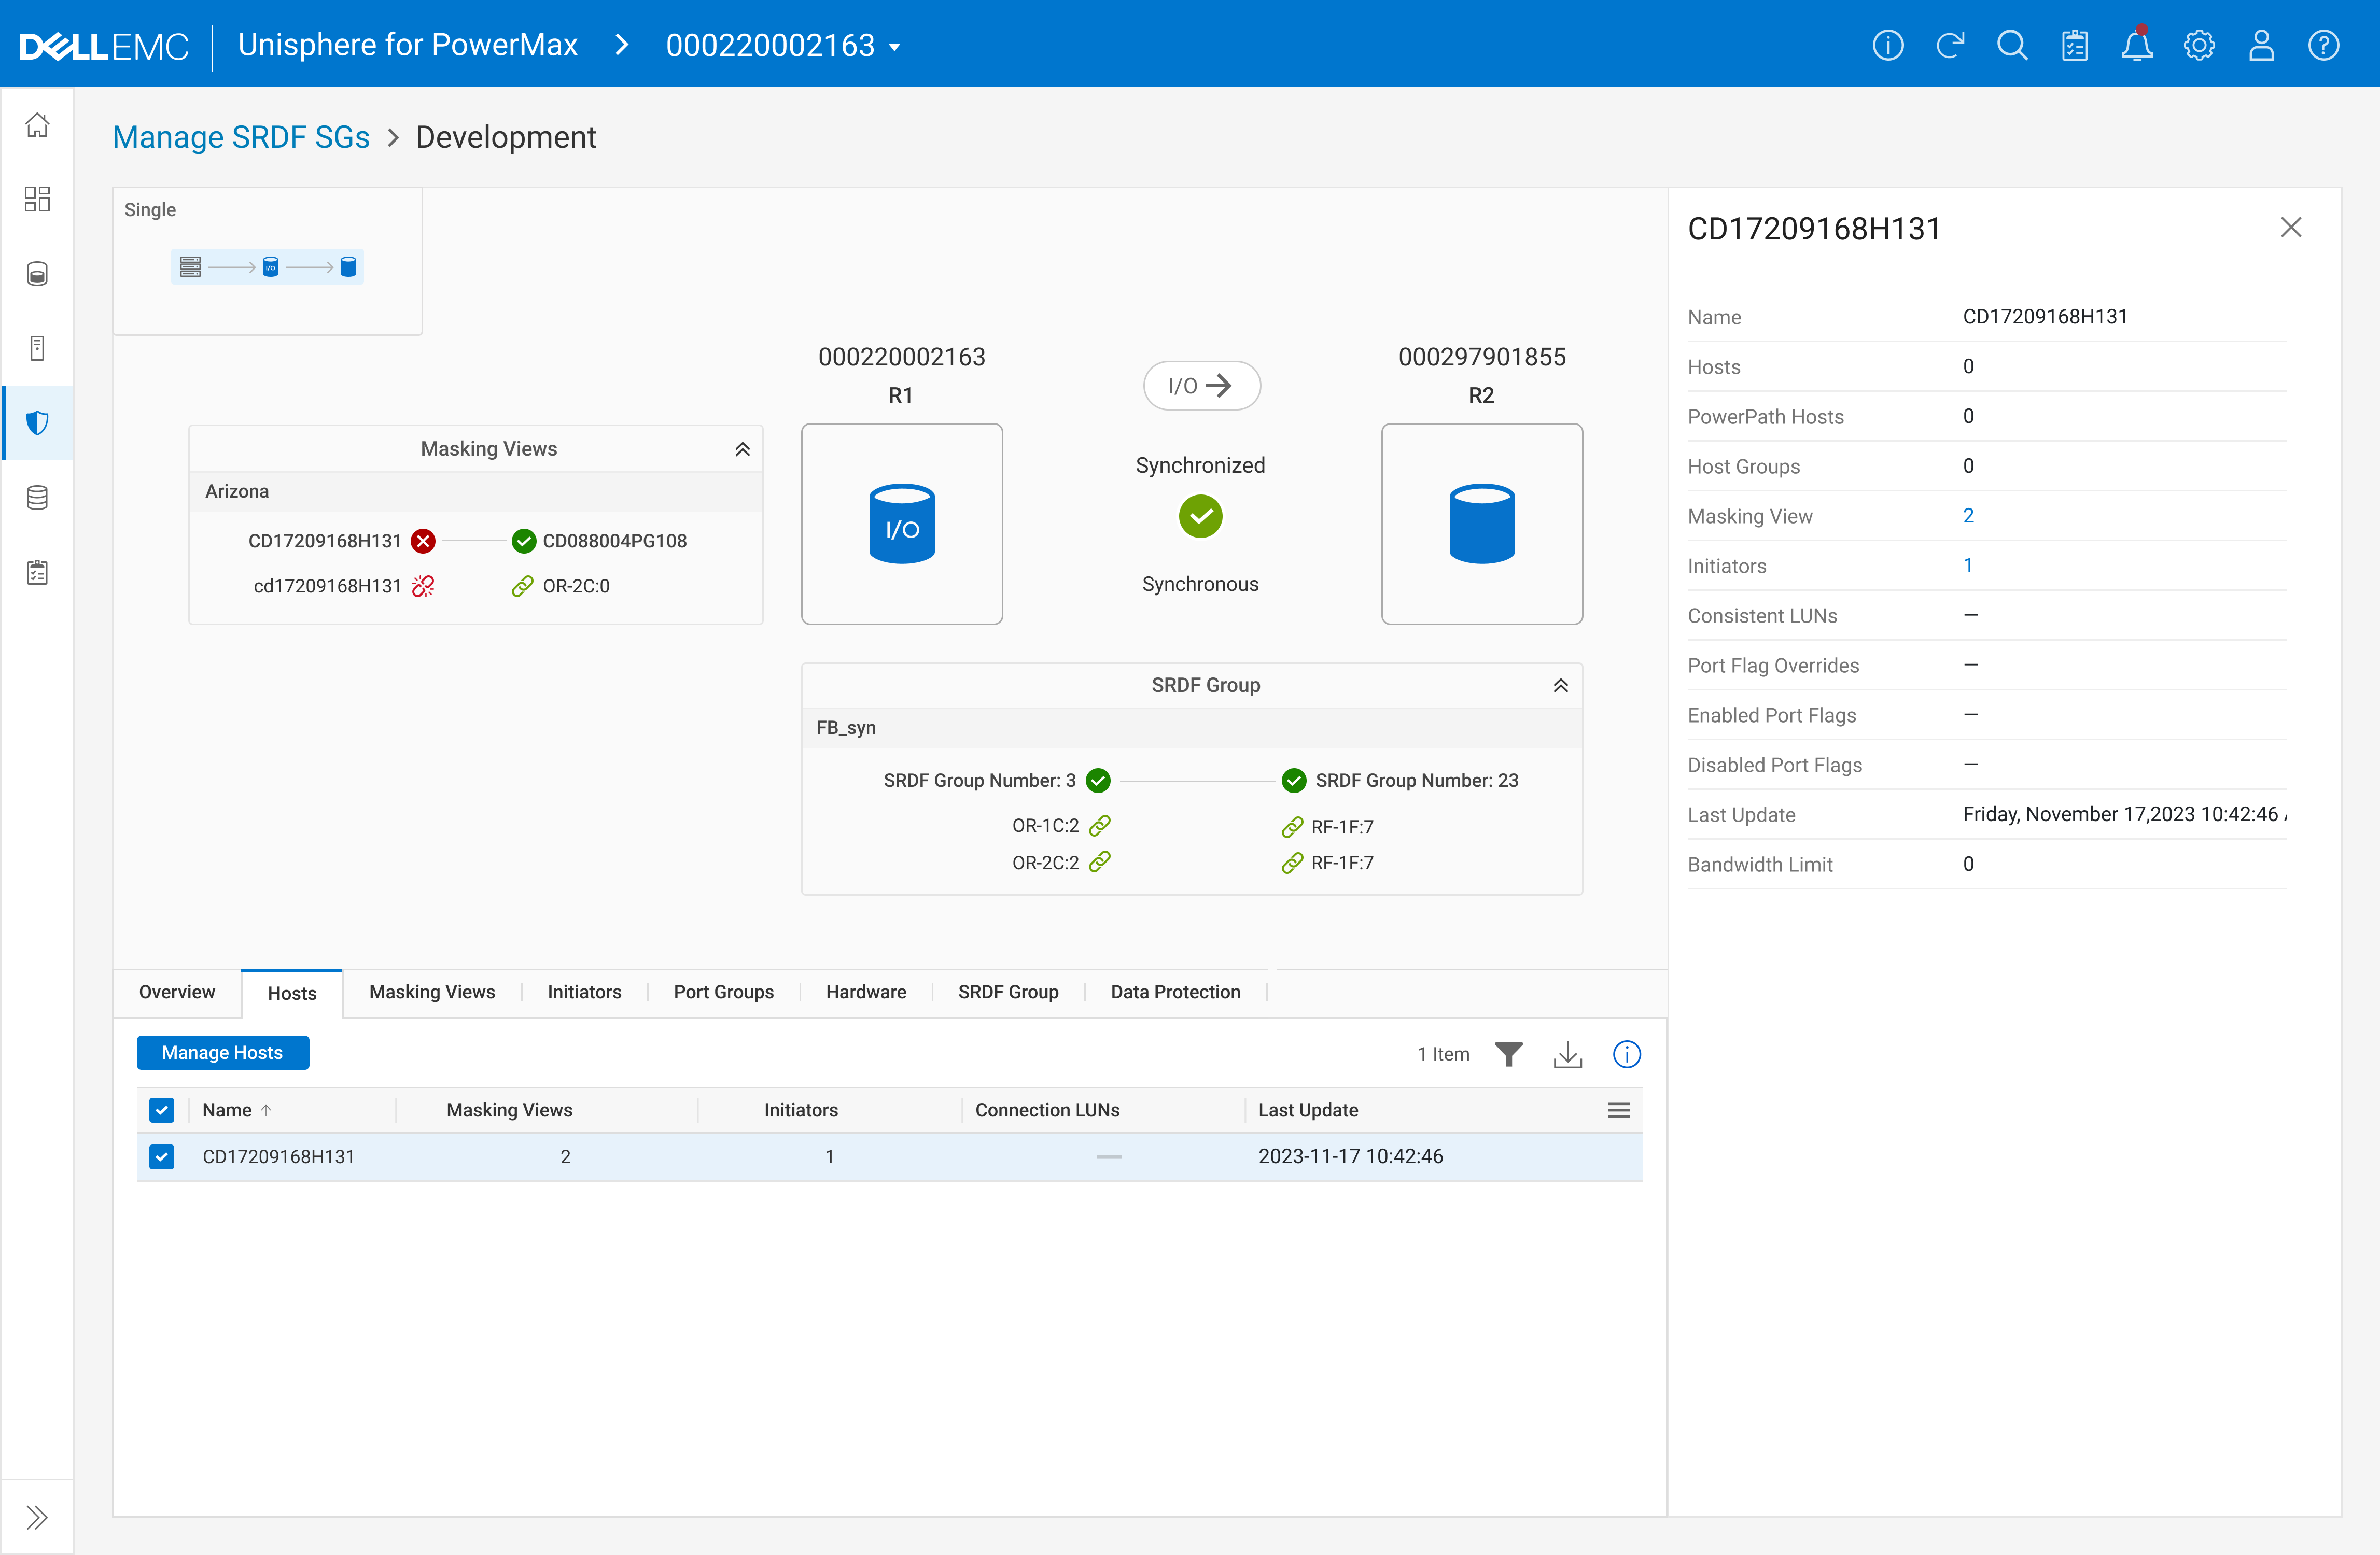The image size is (2380, 1555).
Task: Switch to the Port Groups tab
Action: click(723, 992)
